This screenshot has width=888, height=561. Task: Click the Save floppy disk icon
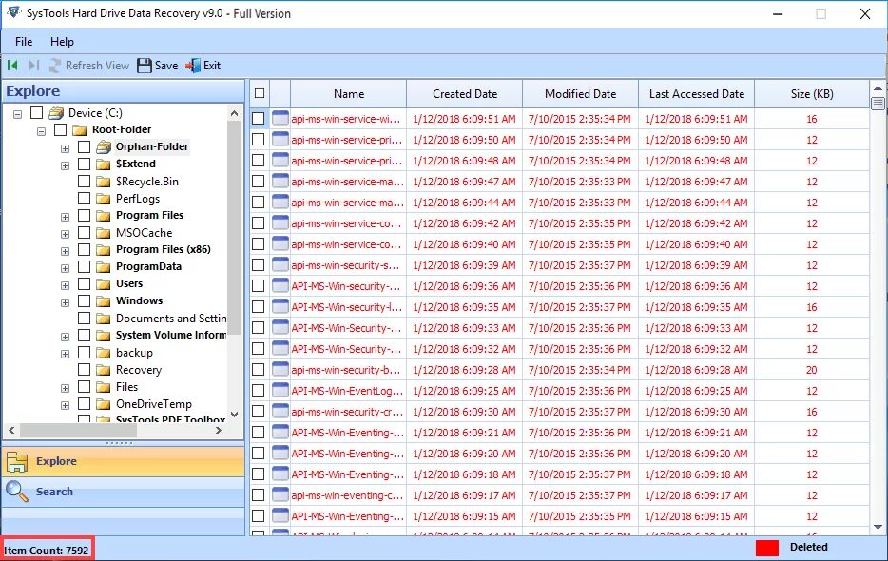[x=145, y=66]
